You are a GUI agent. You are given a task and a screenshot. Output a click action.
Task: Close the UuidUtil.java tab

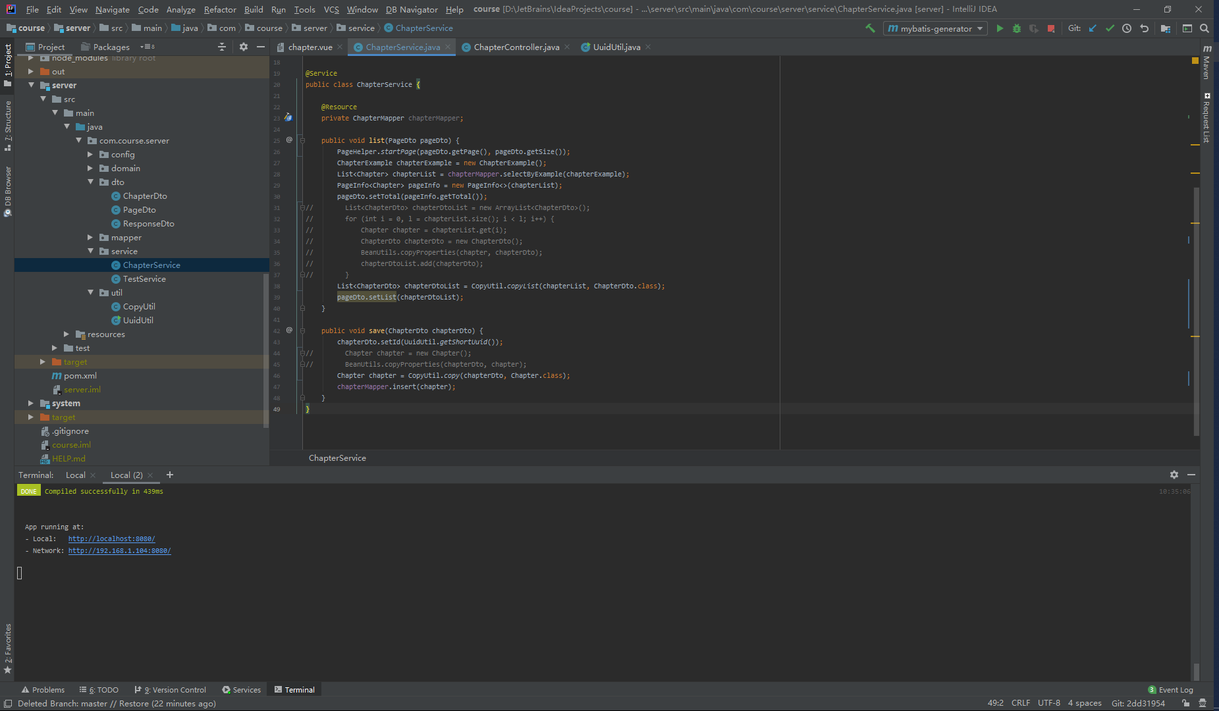[x=648, y=47]
